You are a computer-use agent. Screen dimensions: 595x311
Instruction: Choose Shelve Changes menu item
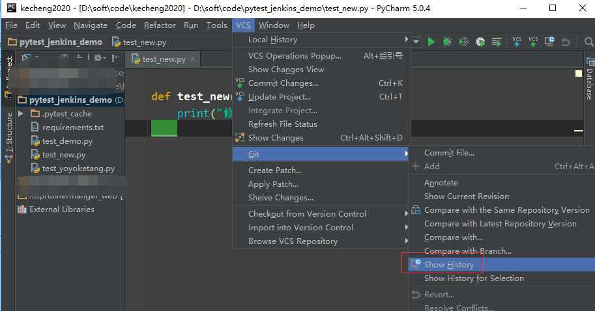pyautogui.click(x=321, y=197)
